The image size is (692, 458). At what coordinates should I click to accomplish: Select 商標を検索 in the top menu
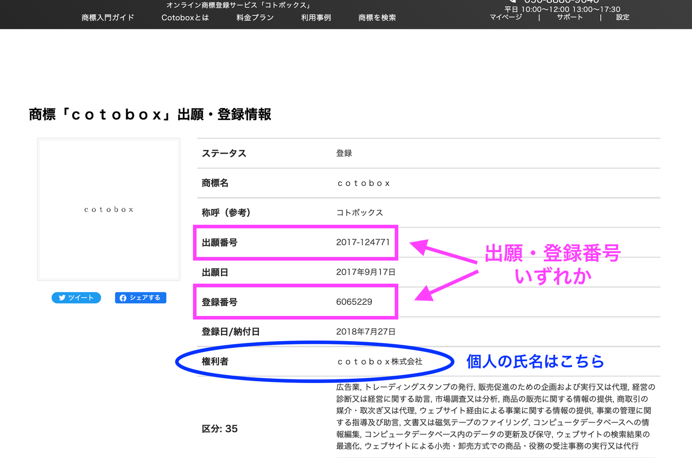[377, 17]
